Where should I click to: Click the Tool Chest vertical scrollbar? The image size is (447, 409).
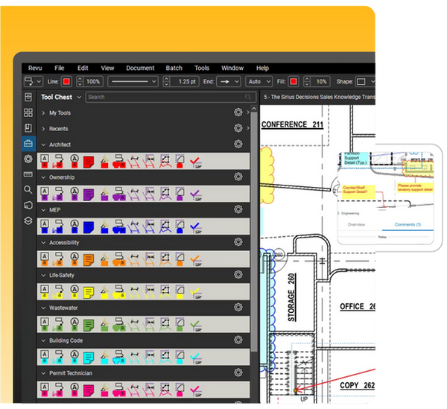[254, 231]
